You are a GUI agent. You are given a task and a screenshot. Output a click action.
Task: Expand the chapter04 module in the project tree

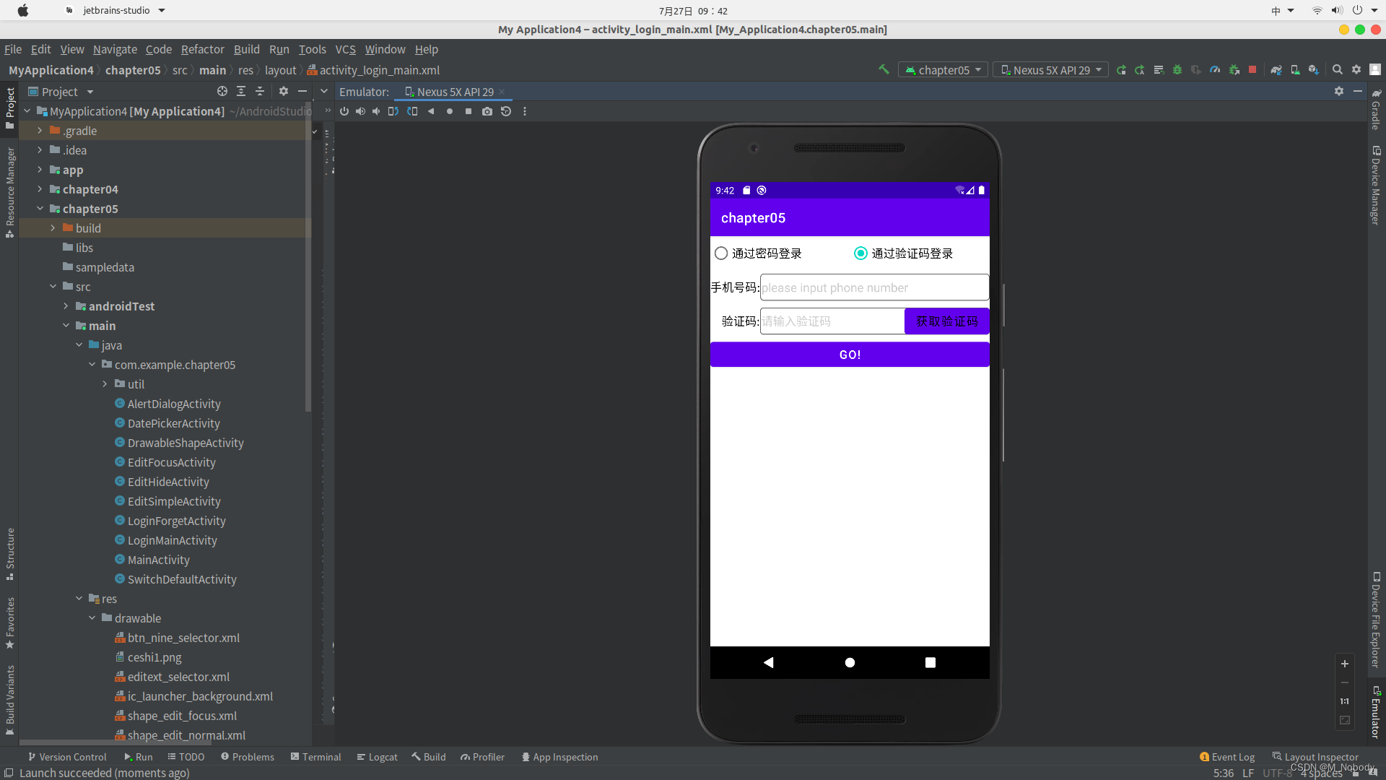pos(40,189)
